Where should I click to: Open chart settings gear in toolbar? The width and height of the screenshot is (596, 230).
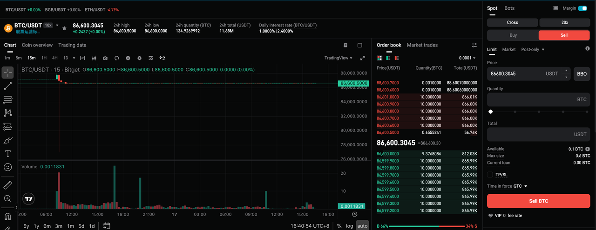139,58
